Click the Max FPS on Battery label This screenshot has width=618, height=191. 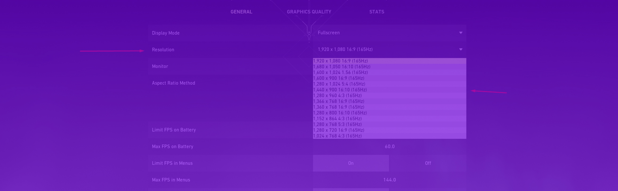click(173, 146)
